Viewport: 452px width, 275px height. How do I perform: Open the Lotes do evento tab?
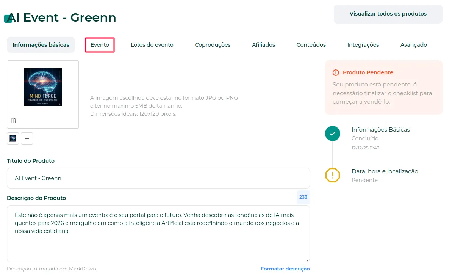tap(152, 45)
